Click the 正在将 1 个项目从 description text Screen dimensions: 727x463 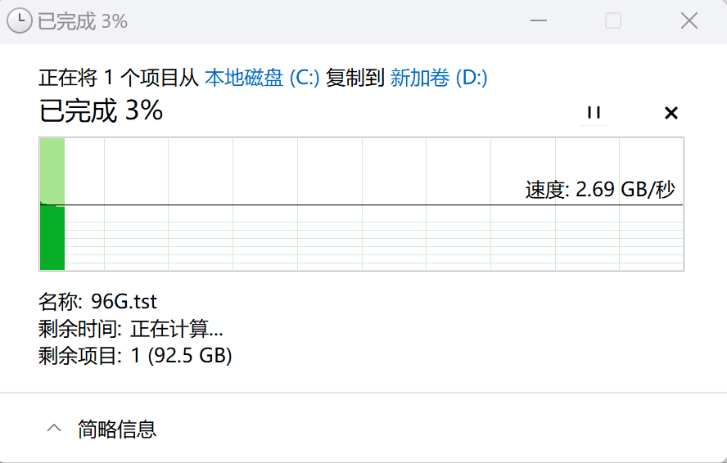(x=118, y=78)
